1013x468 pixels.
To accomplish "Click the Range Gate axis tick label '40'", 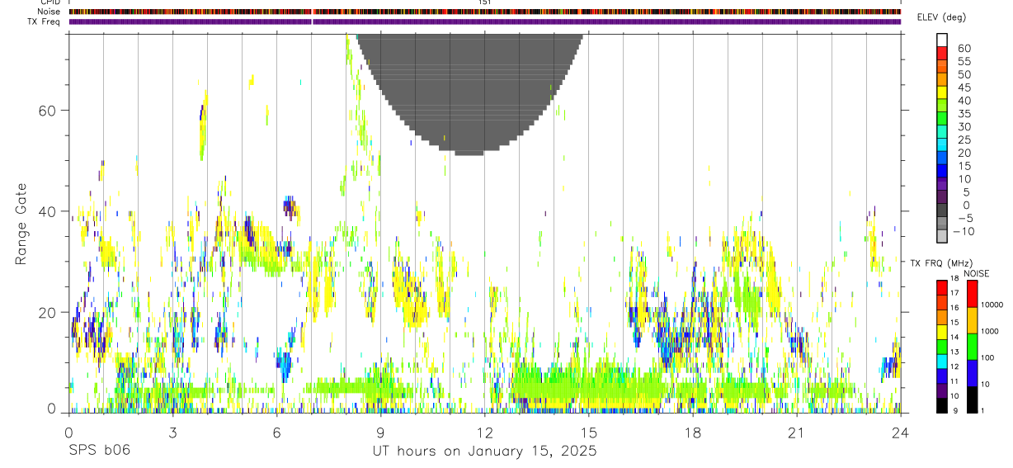I will 47,211.
